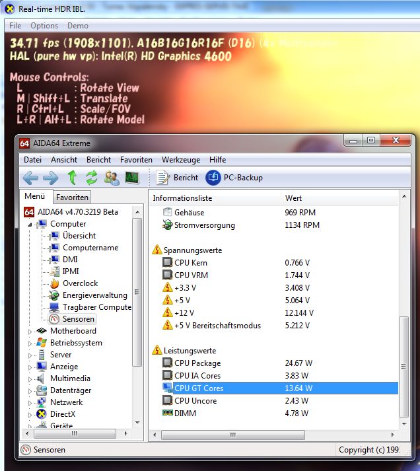The image size is (420, 471).
Task: Expand the Multimedia tree node
Action: [x=30, y=379]
